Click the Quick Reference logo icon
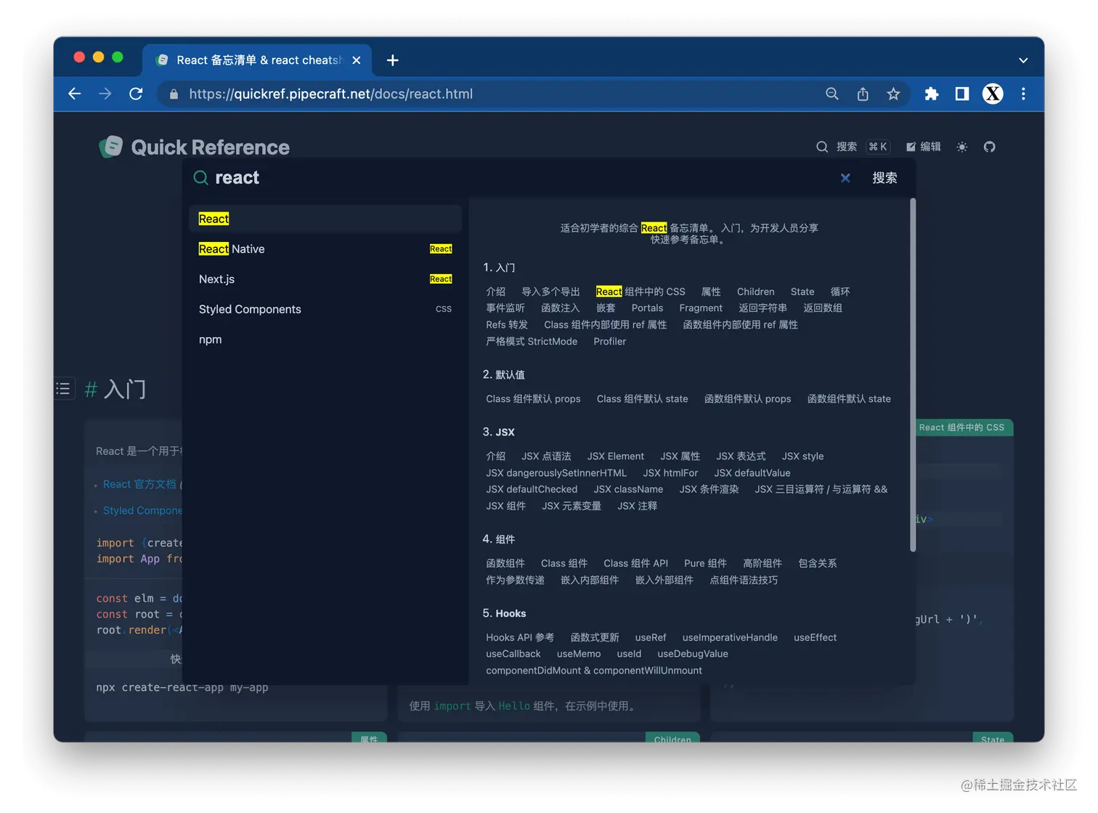The image size is (1098, 813). point(110,147)
